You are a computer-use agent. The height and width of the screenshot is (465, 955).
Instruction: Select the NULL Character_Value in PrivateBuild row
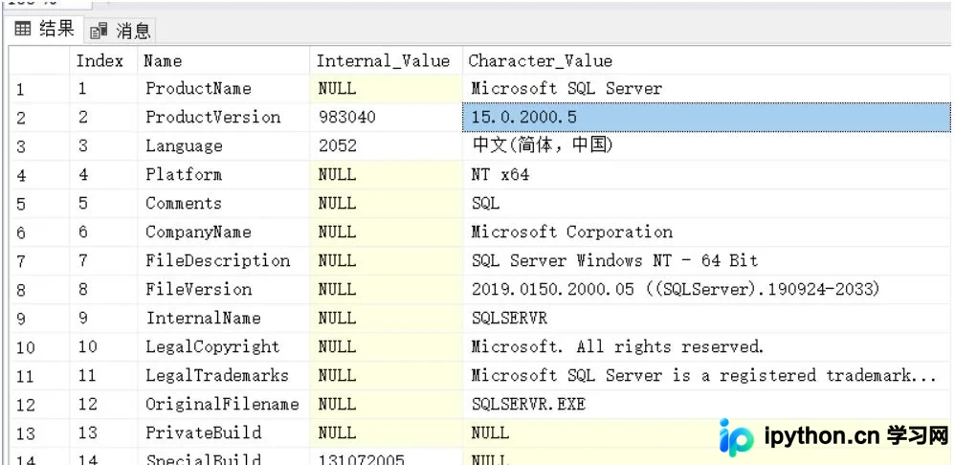point(706,432)
